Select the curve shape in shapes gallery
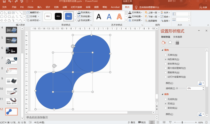This screenshot has width=210, height=124. [x=21, y=20]
